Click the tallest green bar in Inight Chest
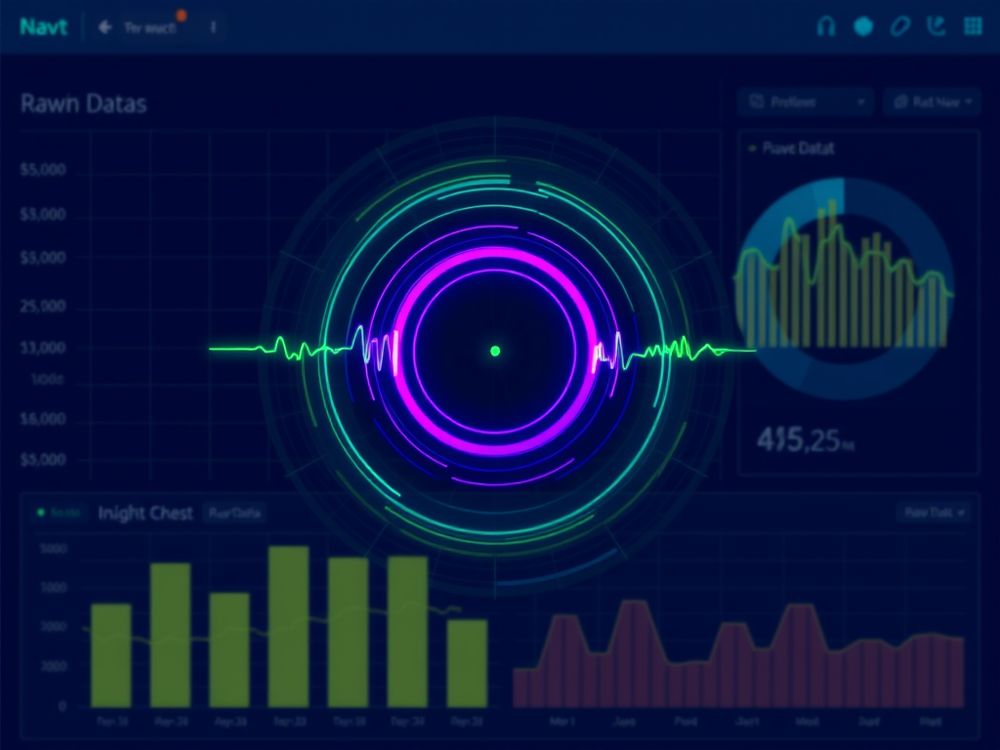 (x=288, y=625)
